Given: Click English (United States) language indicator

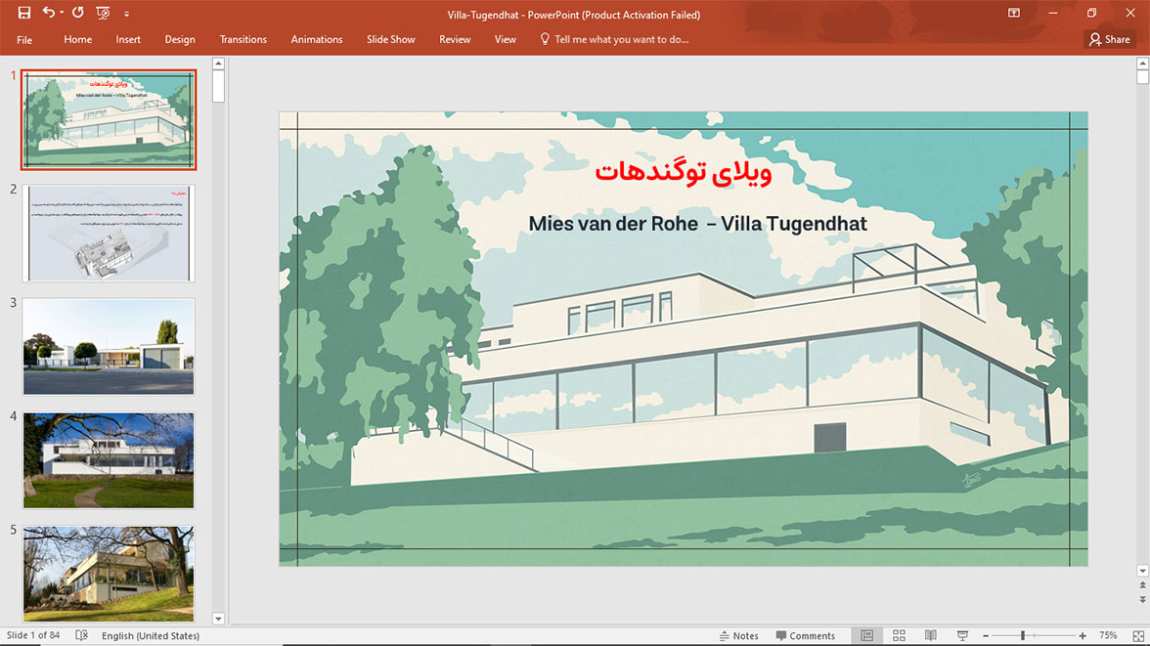Looking at the screenshot, I should 151,635.
